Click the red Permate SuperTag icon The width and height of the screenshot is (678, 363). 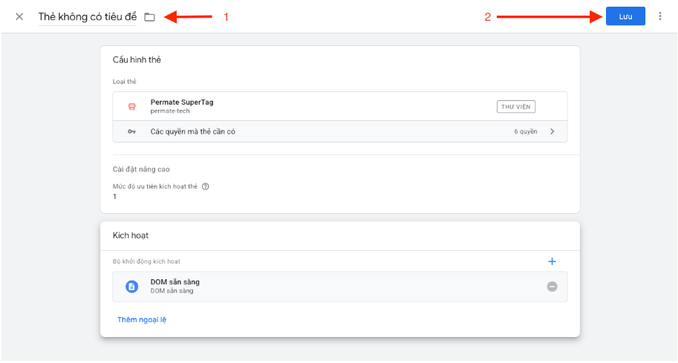click(x=131, y=106)
